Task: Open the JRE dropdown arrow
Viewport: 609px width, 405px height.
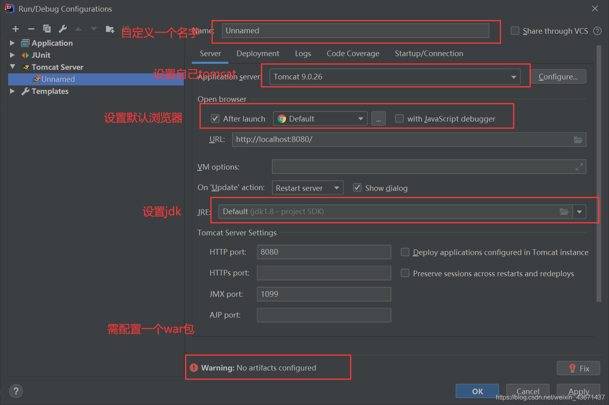Action: (x=579, y=212)
